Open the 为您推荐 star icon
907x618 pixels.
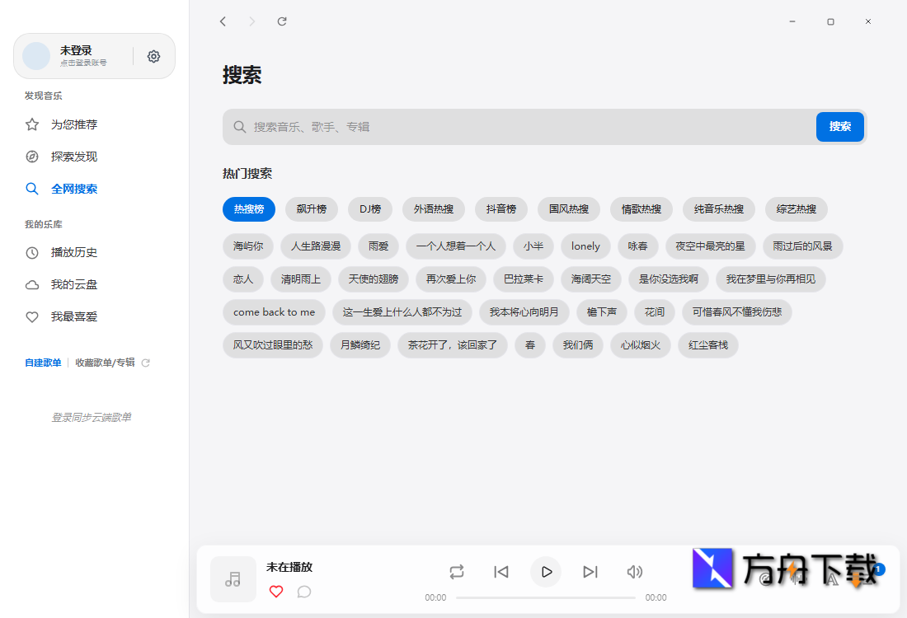[x=31, y=124]
